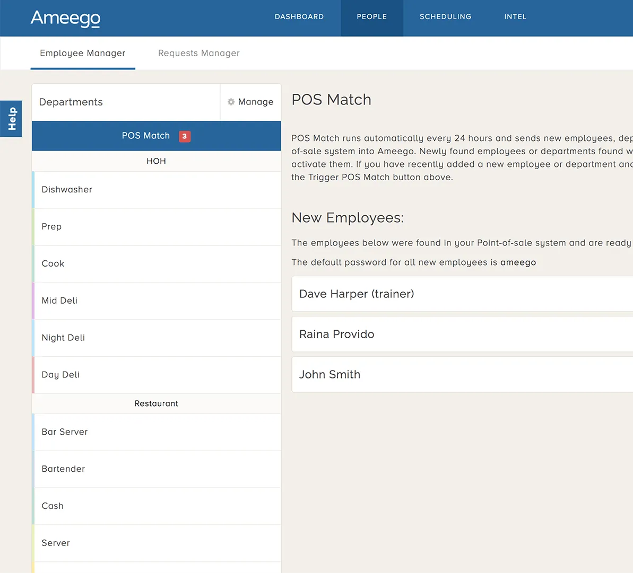This screenshot has height=573, width=633.
Task: Open the People section
Action: click(x=371, y=16)
